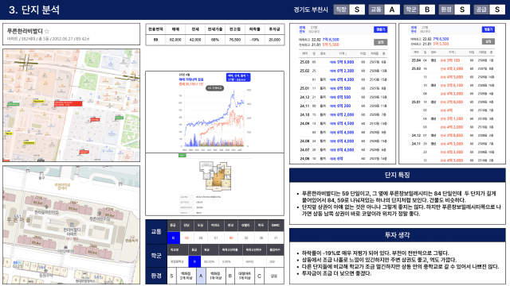This screenshot has height=286, width=510.
Task: Click the 한라비발디 아파트 label on the lower map
Action: tap(72, 231)
